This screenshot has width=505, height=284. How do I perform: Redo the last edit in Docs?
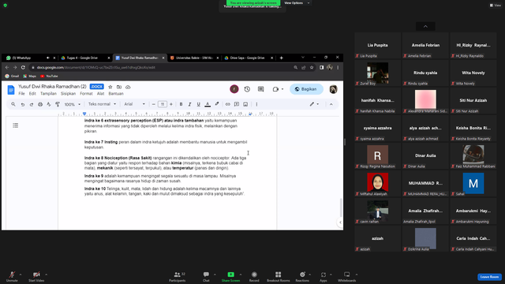(32, 104)
